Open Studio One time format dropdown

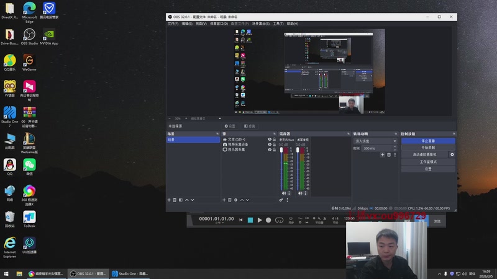tap(219, 223)
